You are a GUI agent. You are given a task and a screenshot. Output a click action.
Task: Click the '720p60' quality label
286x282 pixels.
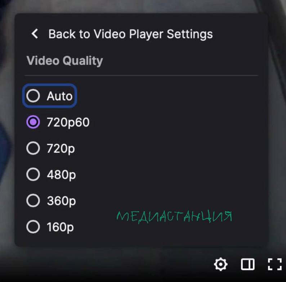point(68,122)
